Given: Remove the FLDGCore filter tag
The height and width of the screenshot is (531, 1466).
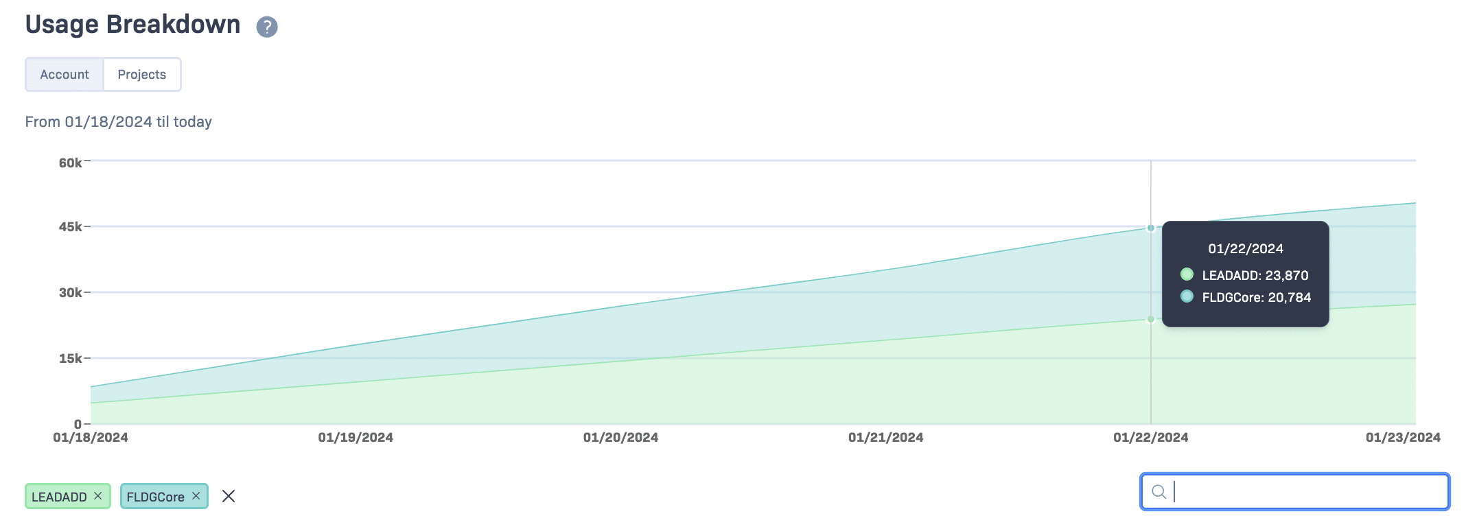Looking at the screenshot, I should (196, 495).
